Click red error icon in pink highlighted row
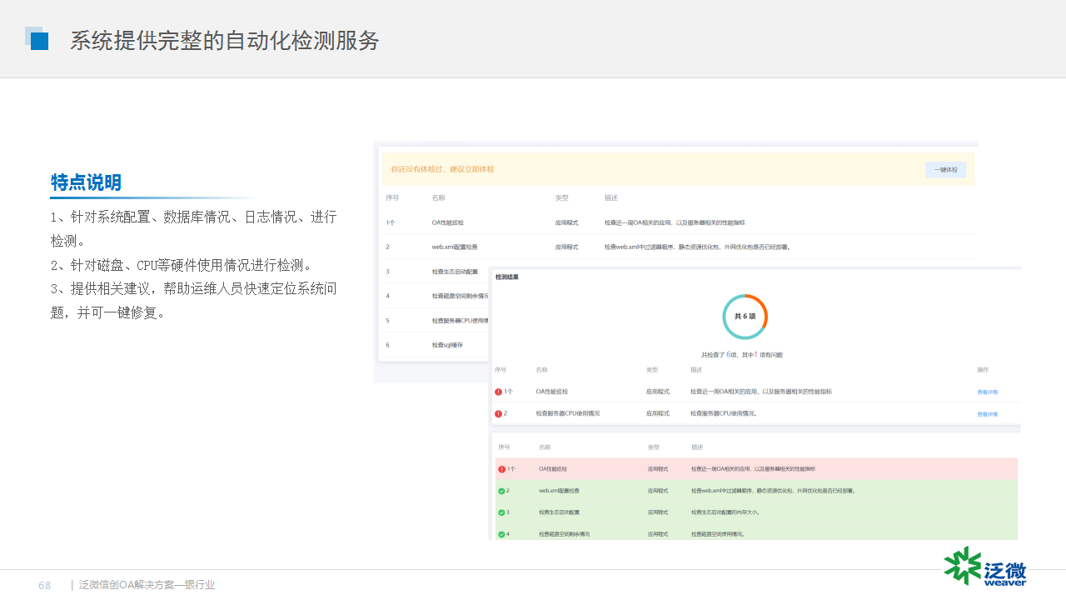The image size is (1066, 600). 502,469
